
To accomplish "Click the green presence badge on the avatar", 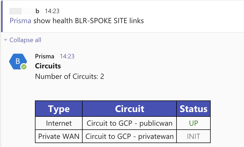I will point(24,67).
